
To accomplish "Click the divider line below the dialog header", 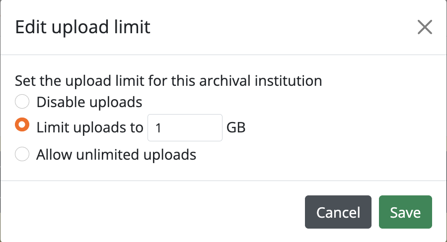I will (x=223, y=55).
